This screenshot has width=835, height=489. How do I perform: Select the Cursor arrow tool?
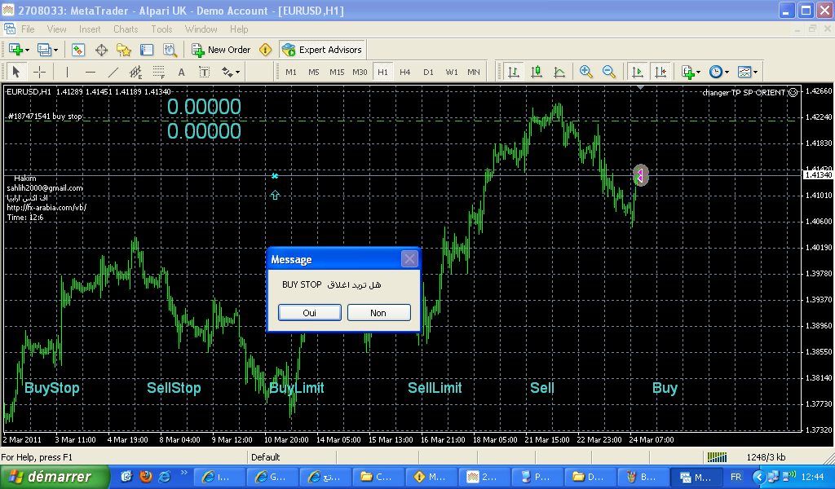16,72
